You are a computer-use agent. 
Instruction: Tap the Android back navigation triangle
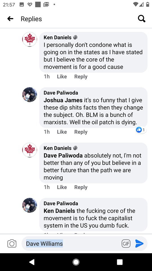32,262
